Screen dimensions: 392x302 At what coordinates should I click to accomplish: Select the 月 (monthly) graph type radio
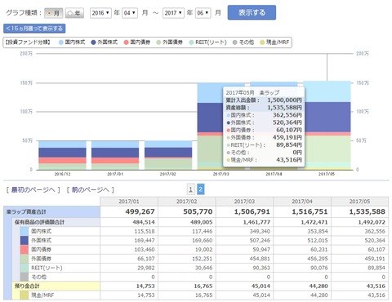coord(54,13)
